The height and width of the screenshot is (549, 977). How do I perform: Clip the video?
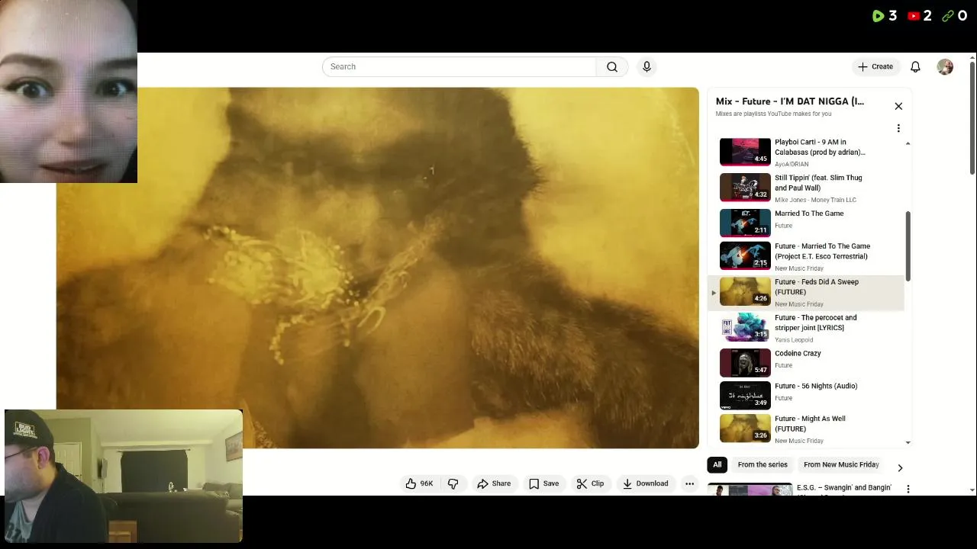pyautogui.click(x=590, y=483)
